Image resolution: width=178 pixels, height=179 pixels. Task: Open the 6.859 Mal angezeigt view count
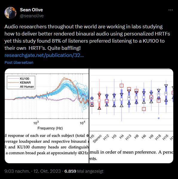[x=84, y=171]
